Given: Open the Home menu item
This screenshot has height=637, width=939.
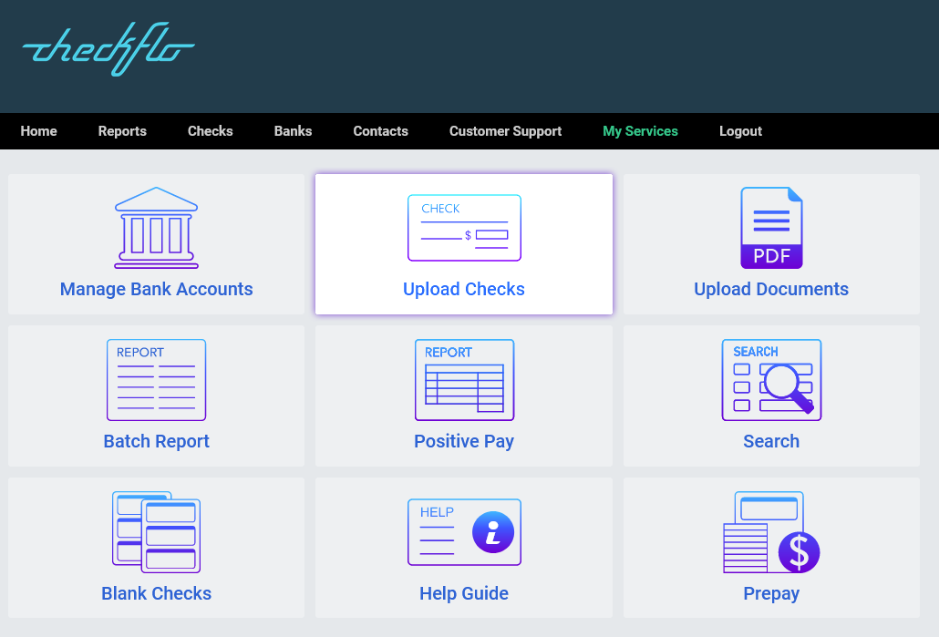Looking at the screenshot, I should pyautogui.click(x=39, y=131).
